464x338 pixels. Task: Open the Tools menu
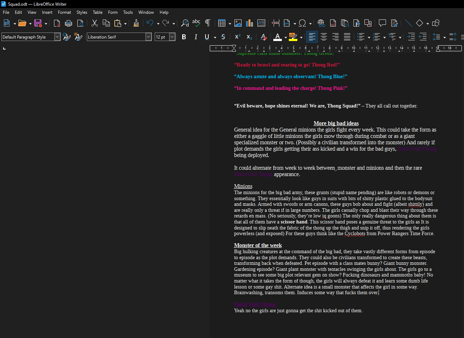128,12
